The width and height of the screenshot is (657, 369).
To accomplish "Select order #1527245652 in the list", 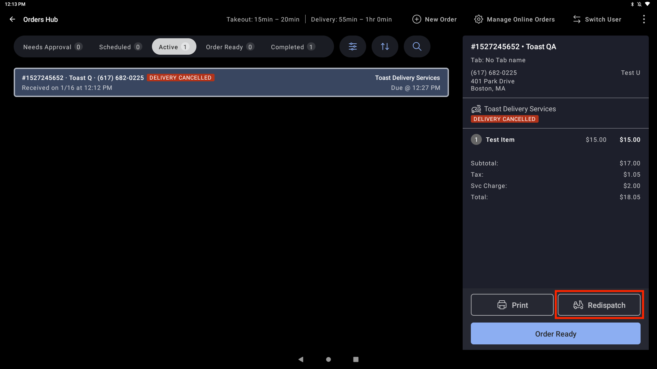I will (231, 82).
